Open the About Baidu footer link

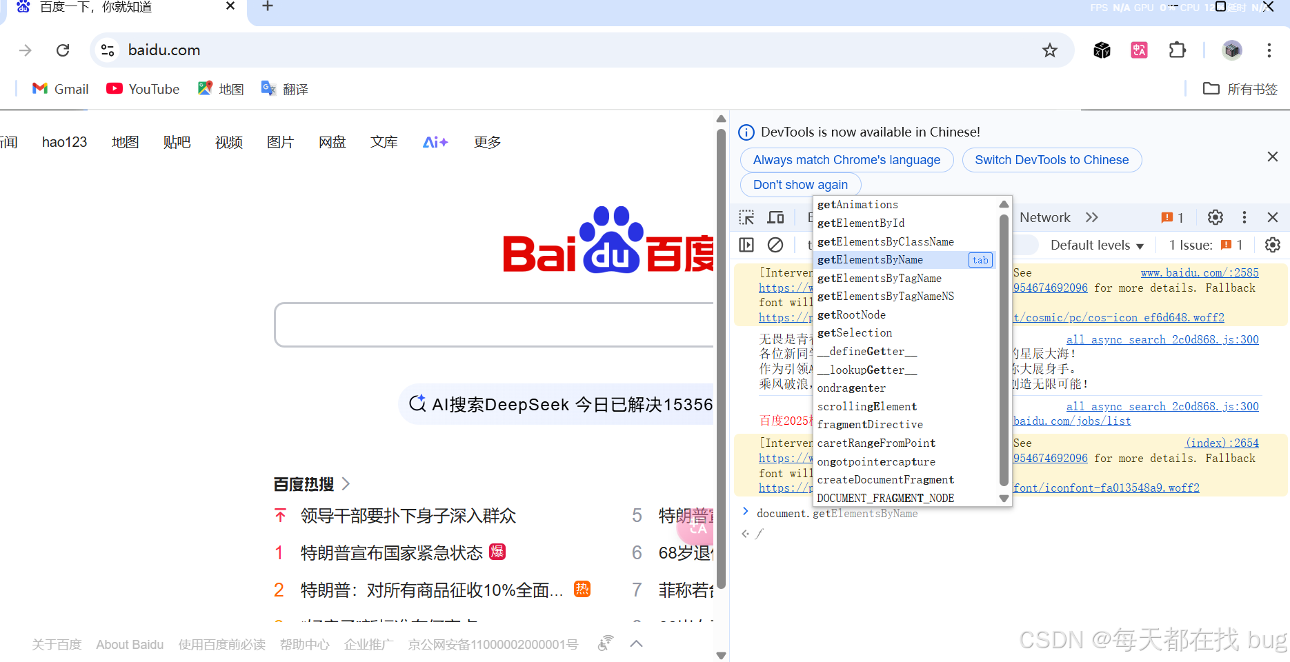(130, 645)
